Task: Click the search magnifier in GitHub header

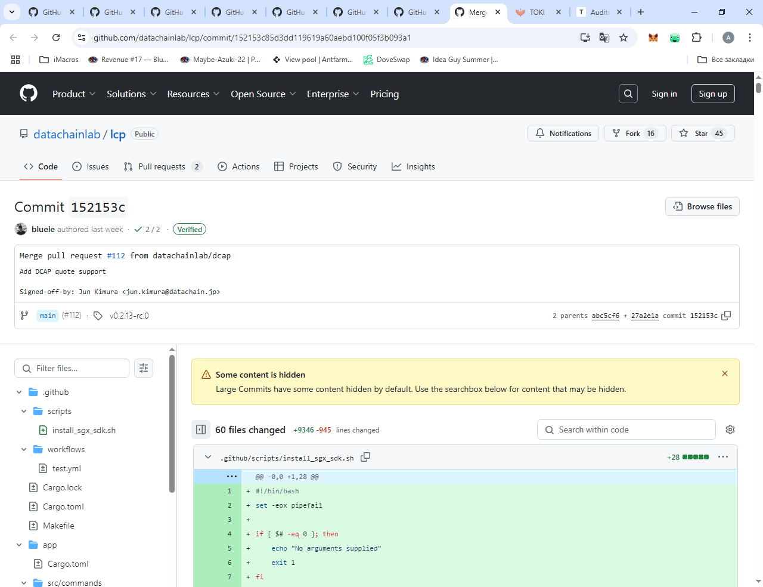Action: (x=628, y=94)
